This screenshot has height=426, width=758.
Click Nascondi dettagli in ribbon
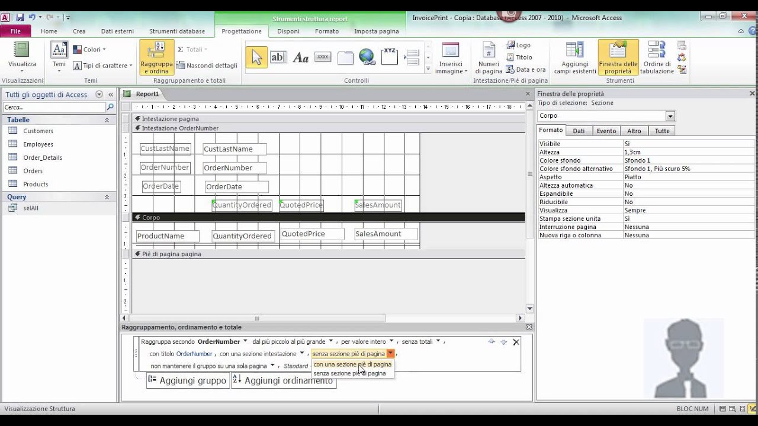207,66
